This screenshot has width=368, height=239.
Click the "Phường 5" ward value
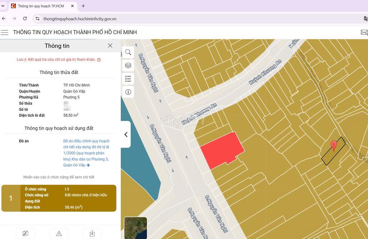coord(72,97)
